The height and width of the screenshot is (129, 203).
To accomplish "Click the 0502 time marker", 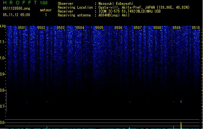I will (41, 27).
